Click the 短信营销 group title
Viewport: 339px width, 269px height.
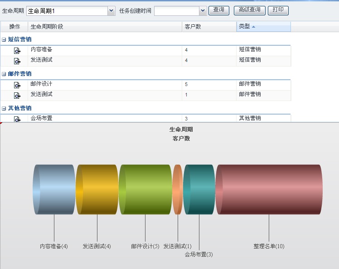coord(19,39)
